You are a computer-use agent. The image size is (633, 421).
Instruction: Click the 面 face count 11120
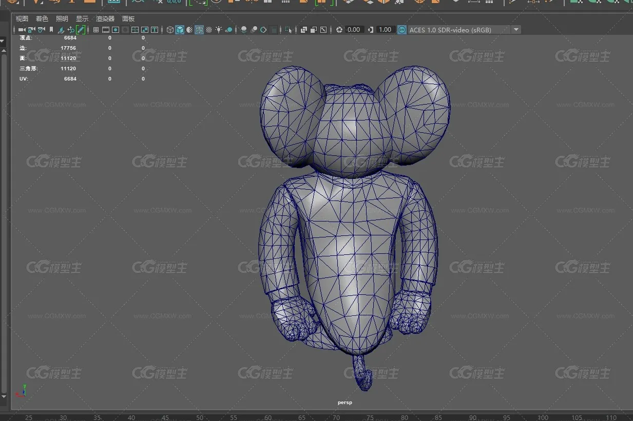68,58
